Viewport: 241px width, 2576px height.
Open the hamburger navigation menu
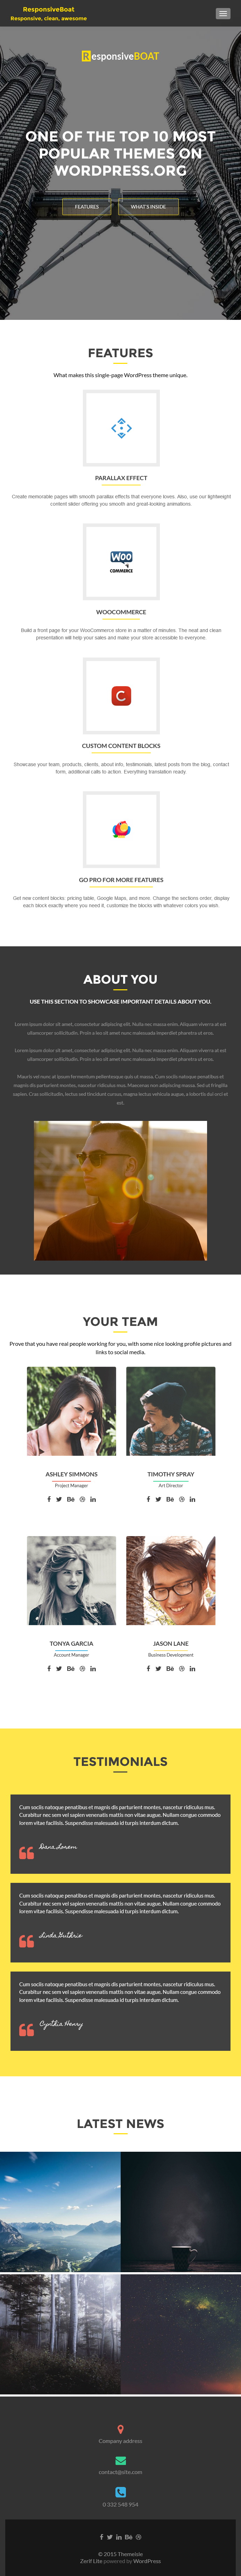[222, 13]
